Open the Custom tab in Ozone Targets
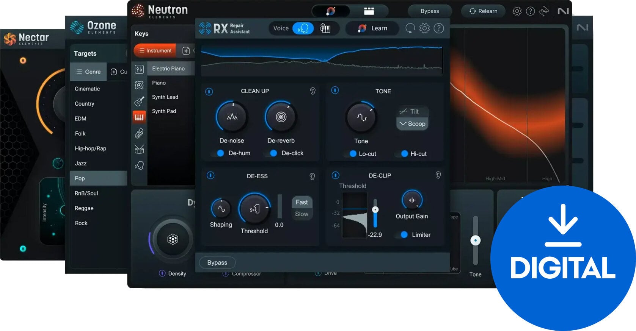 [118, 72]
